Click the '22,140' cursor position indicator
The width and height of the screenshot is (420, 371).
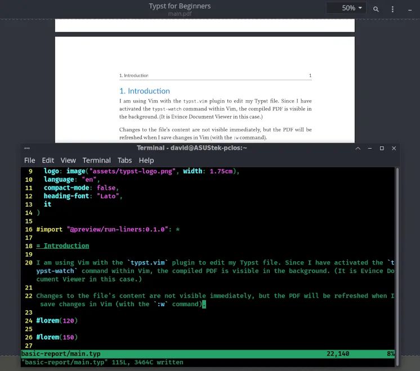(x=338, y=354)
